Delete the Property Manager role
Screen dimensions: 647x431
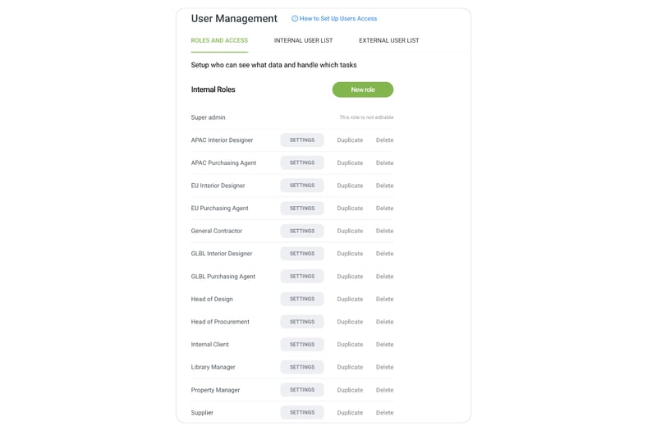[384, 390]
